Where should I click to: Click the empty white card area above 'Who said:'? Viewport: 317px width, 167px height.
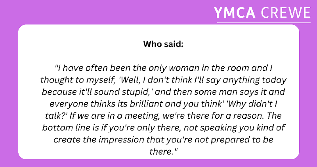pos(159,32)
